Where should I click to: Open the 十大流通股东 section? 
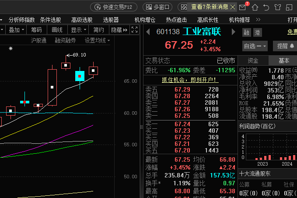tap(255, 174)
